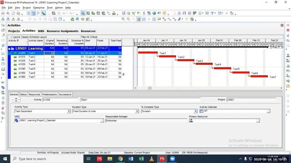291x163 pixels.
Task: Open the Tools menu
Action: coord(50,8)
